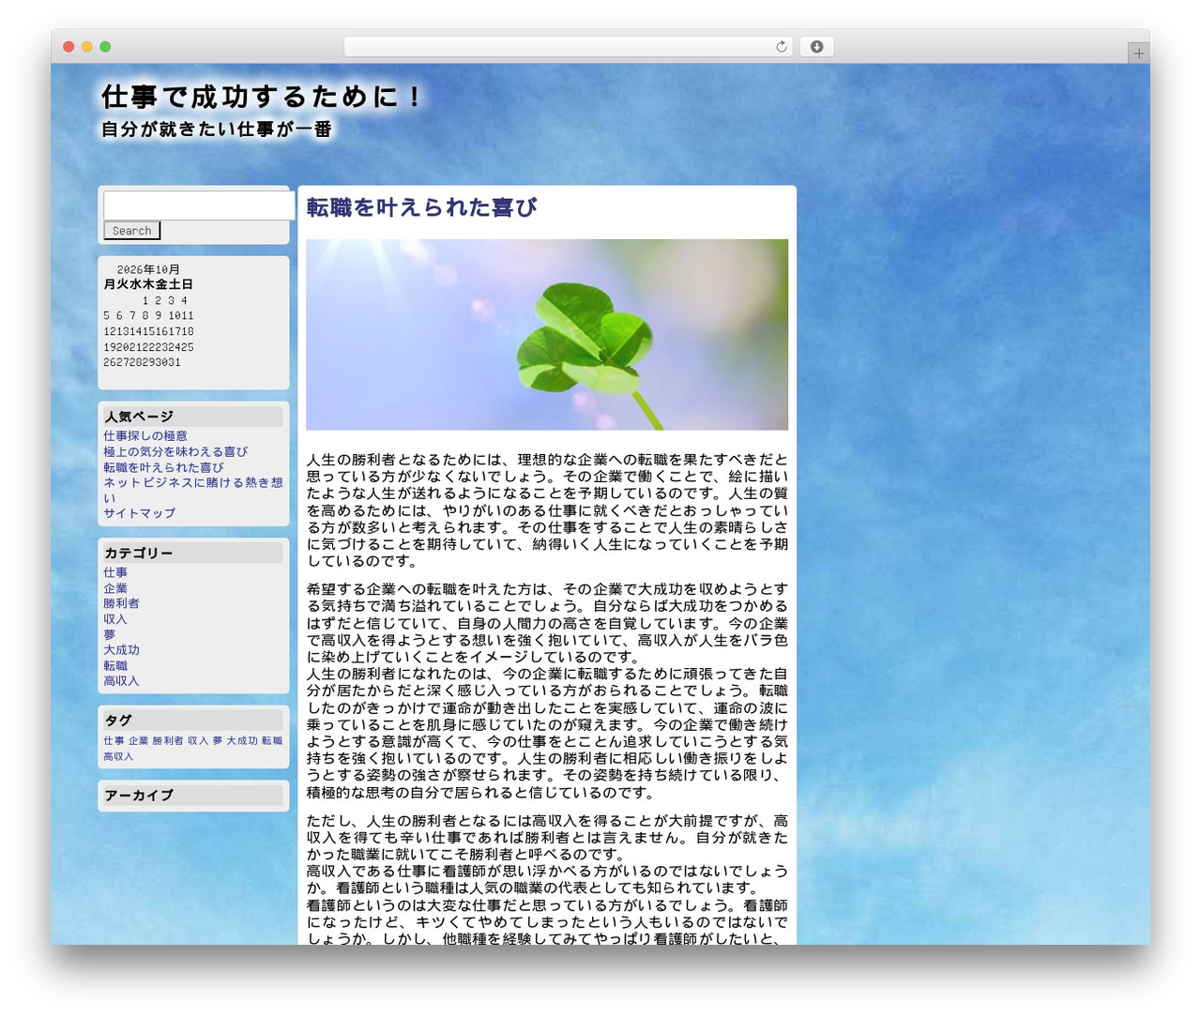Click the 高収入 tag in tag cloud
The height and width of the screenshot is (1017, 1201).
pos(118,756)
